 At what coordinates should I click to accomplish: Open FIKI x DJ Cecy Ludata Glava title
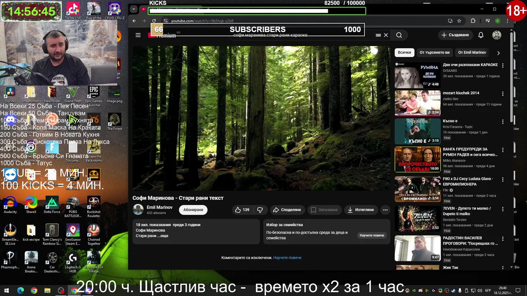click(x=468, y=181)
